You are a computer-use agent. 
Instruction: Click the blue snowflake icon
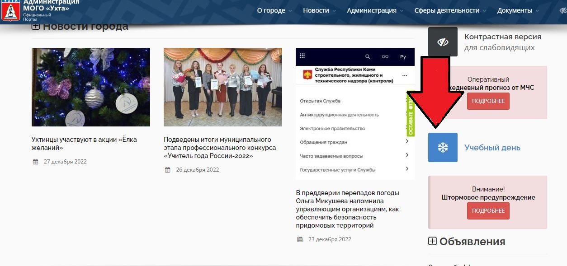click(x=443, y=147)
